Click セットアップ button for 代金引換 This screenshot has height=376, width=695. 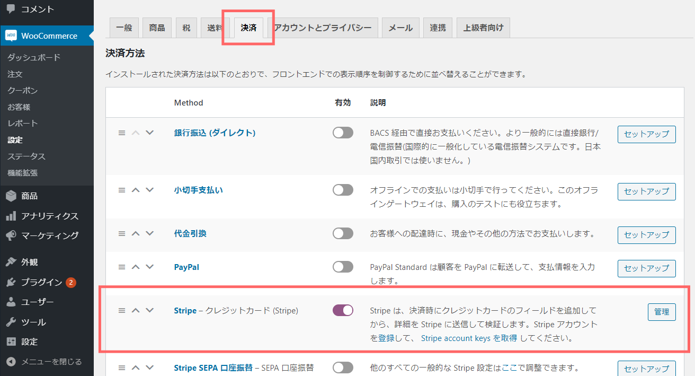(x=647, y=235)
